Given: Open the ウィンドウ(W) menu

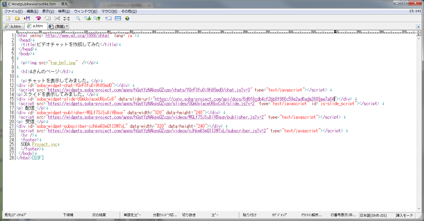Looking at the screenshot, I should [85, 11].
